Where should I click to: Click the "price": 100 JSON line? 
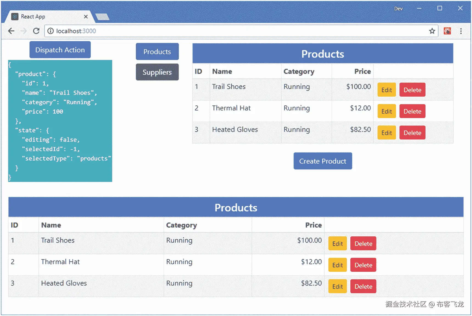pyautogui.click(x=43, y=112)
